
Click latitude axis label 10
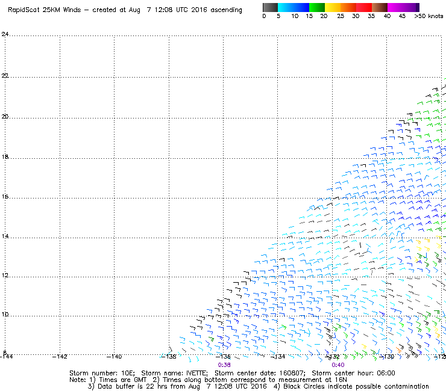[x=5, y=315]
